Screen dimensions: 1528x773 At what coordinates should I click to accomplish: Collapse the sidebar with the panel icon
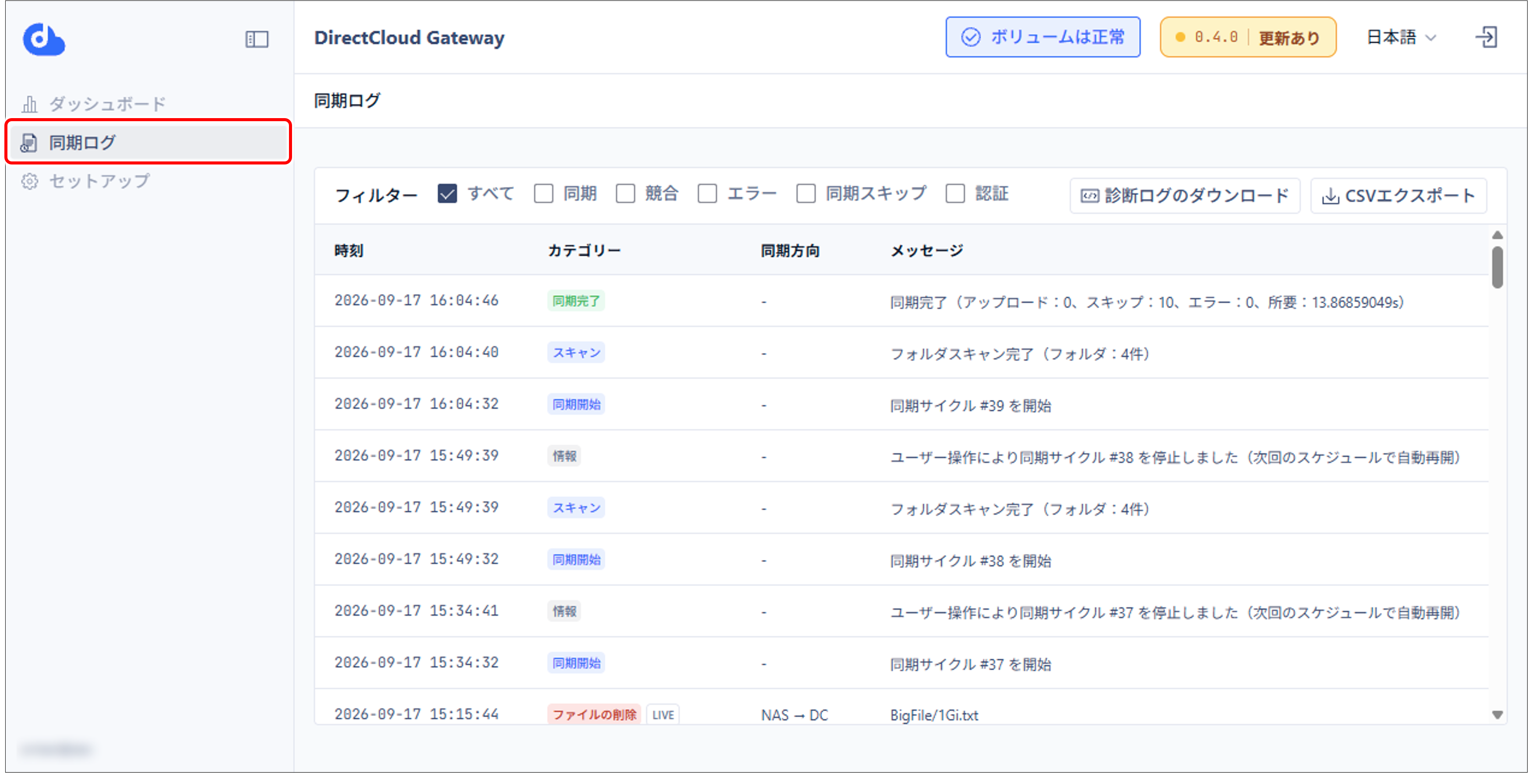point(257,39)
